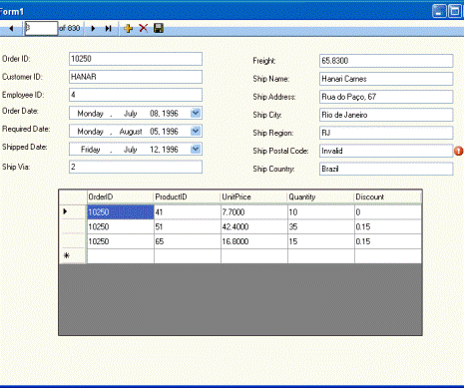The height and width of the screenshot is (388, 464).
Task: Click UnitPrice cell 16.8000
Action: click(254, 241)
